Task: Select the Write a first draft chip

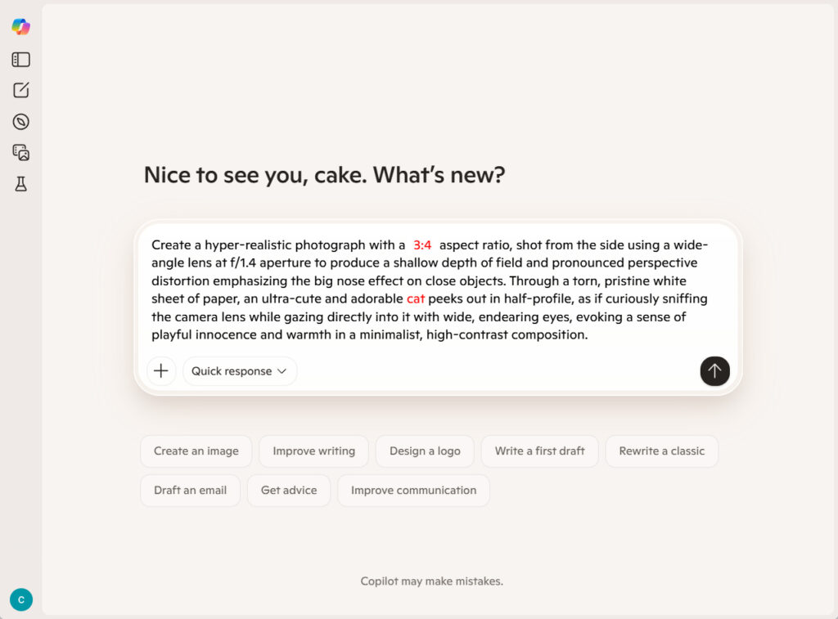Action: [539, 451]
